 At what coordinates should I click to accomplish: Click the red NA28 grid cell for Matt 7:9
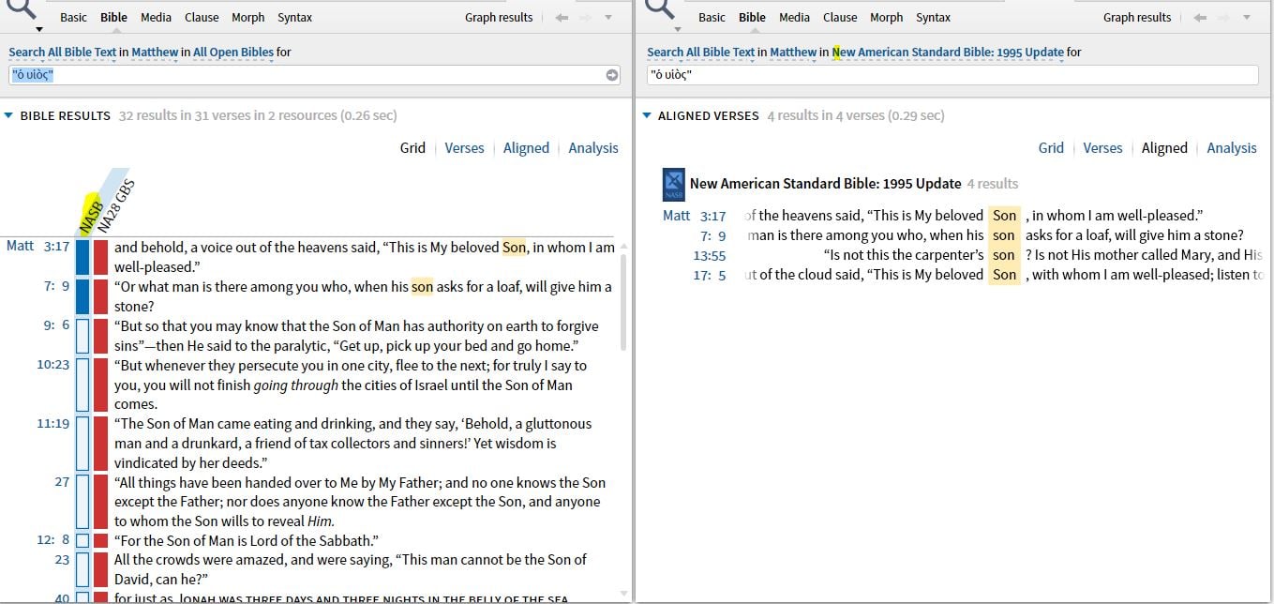(101, 296)
